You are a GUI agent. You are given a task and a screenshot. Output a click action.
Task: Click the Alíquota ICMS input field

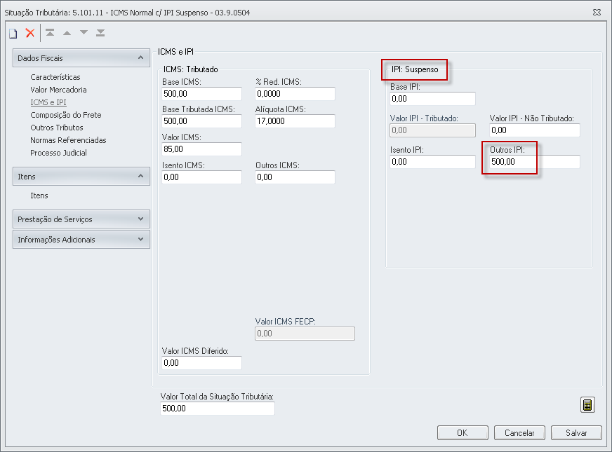[x=295, y=121]
